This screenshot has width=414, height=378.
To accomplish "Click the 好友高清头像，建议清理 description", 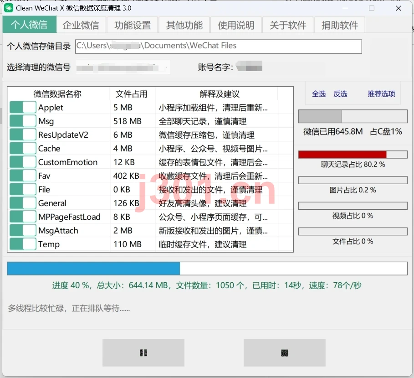I will [203, 203].
